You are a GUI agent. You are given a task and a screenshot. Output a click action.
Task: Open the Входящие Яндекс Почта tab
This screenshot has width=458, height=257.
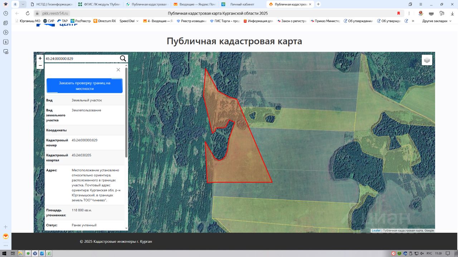click(x=195, y=4)
